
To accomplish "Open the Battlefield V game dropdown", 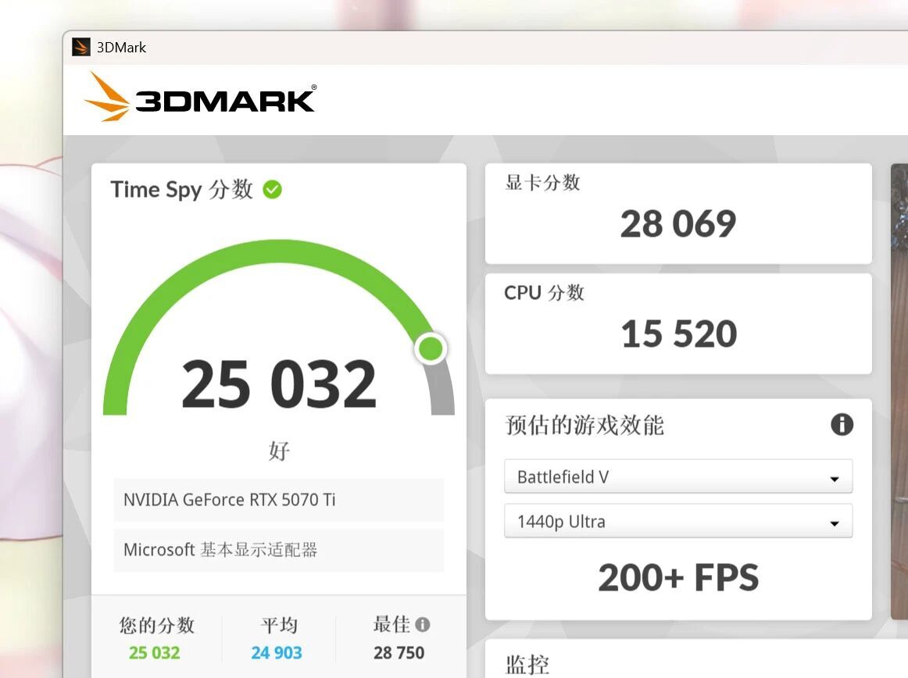I will click(x=678, y=476).
